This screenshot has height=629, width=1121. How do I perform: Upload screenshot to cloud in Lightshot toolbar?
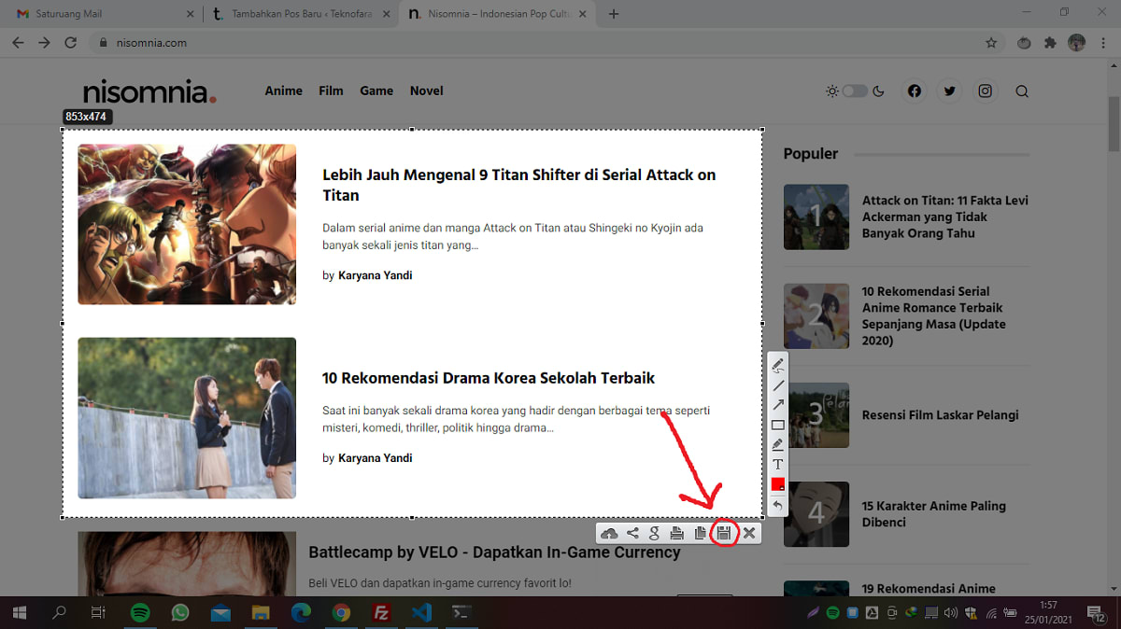(609, 534)
